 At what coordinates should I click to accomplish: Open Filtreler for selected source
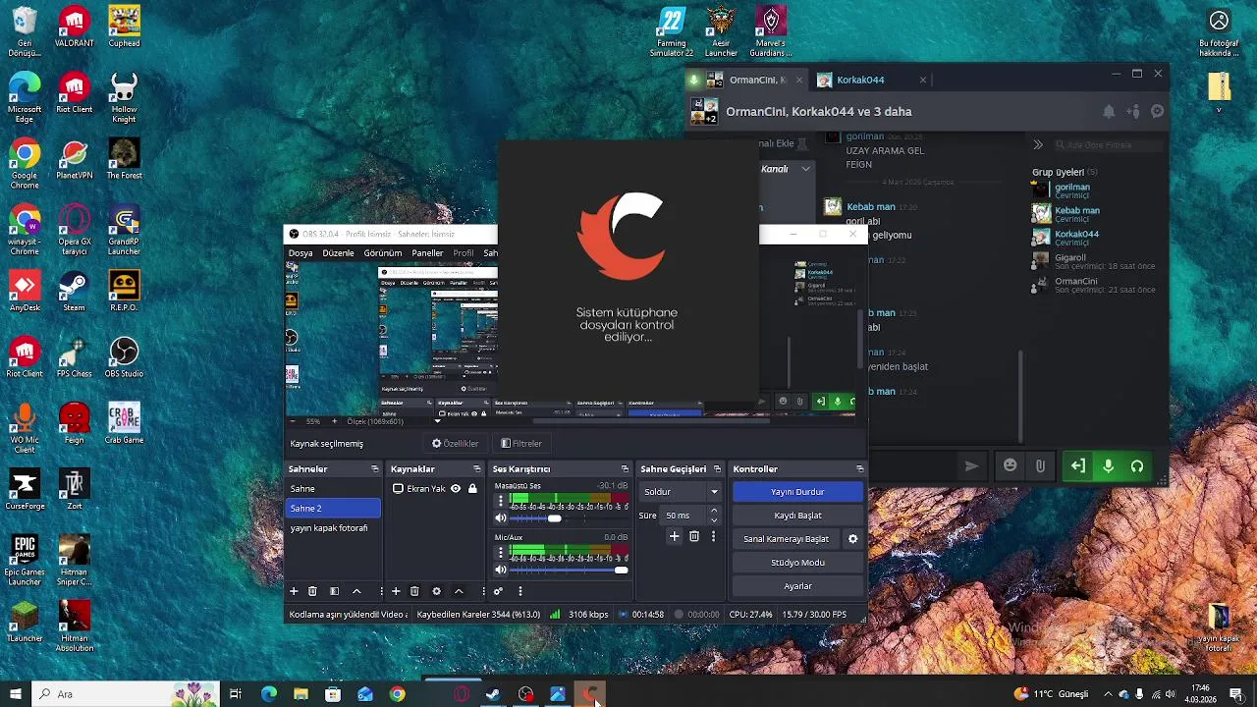coord(521,444)
